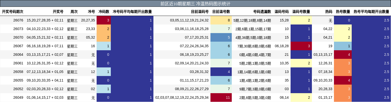
Task: Click cold numbers cell 23,33
Action: tap(91, 29)
